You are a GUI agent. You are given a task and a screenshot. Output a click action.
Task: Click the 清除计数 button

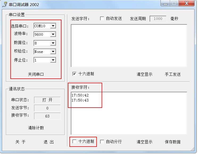tap(36, 128)
